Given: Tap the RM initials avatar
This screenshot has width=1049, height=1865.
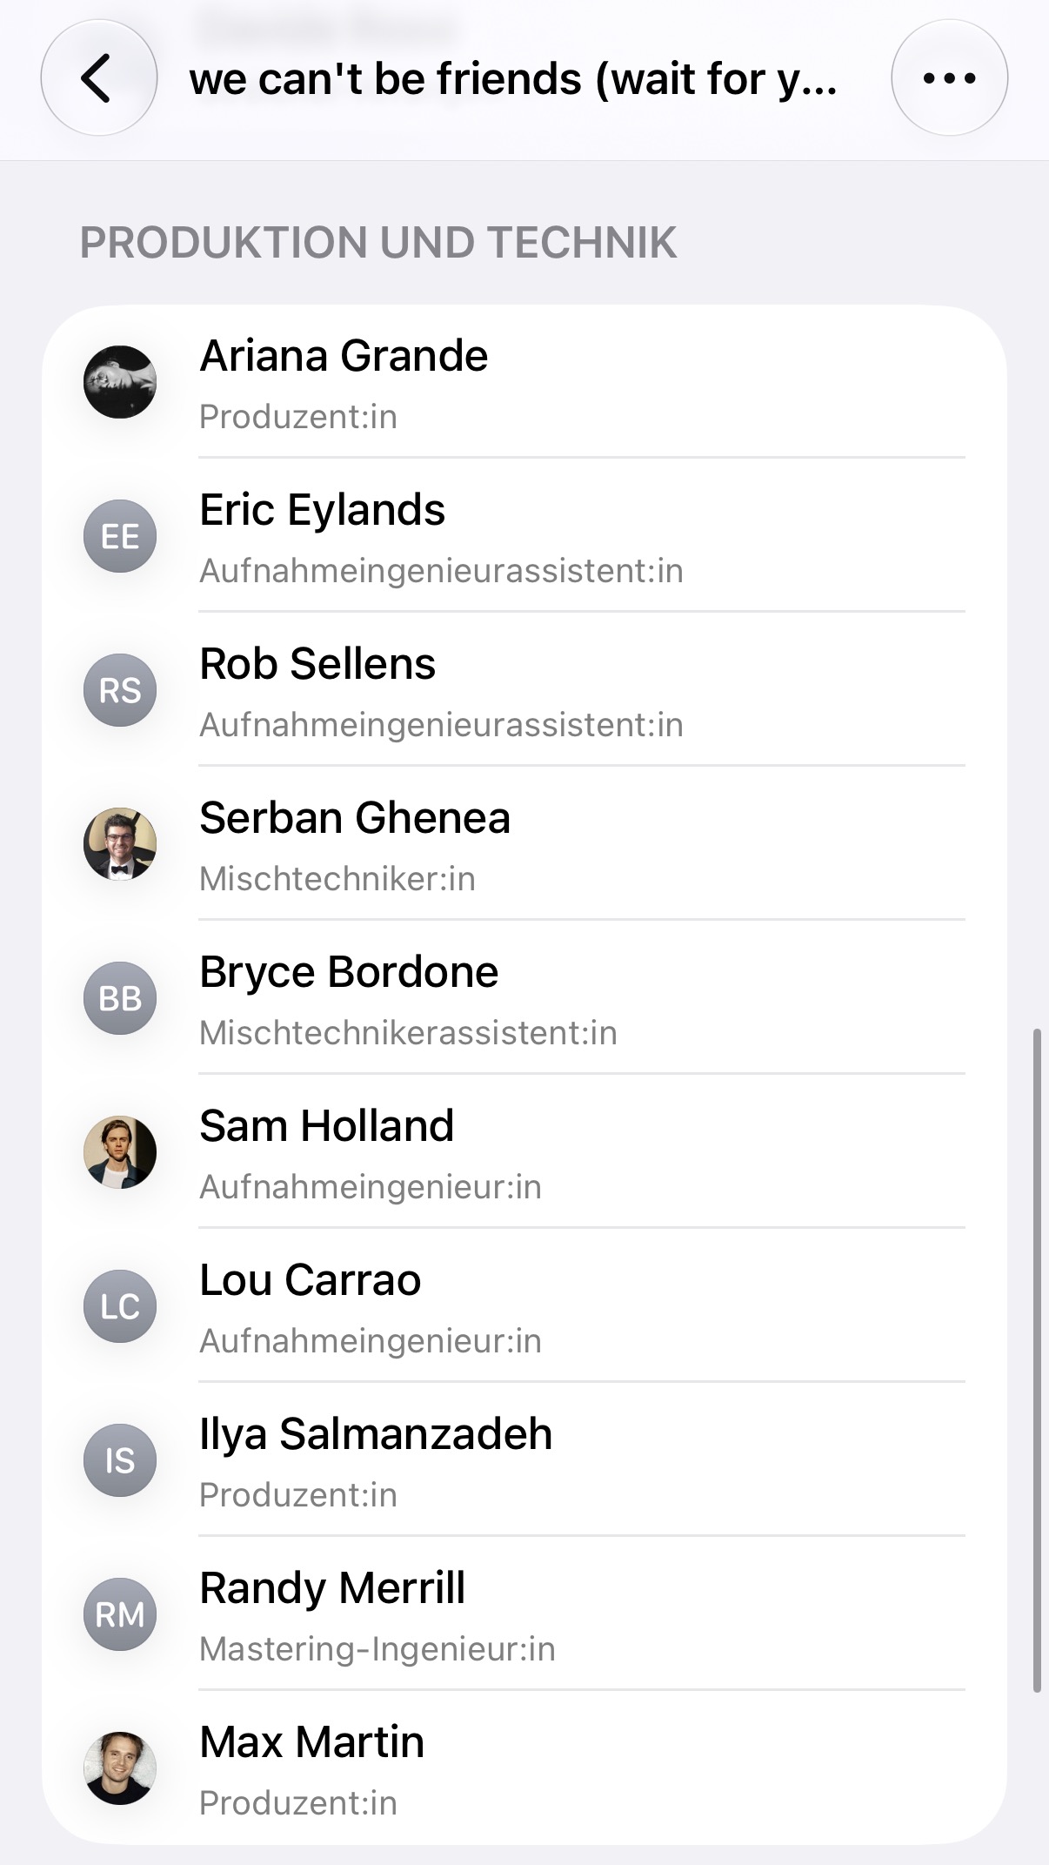Looking at the screenshot, I should click(x=120, y=1614).
